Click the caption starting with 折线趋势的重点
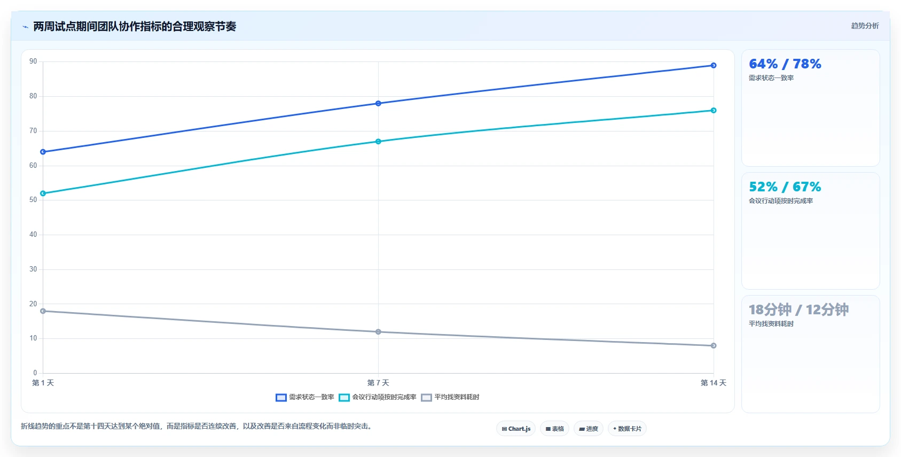Image resolution: width=901 pixels, height=457 pixels. (x=197, y=427)
